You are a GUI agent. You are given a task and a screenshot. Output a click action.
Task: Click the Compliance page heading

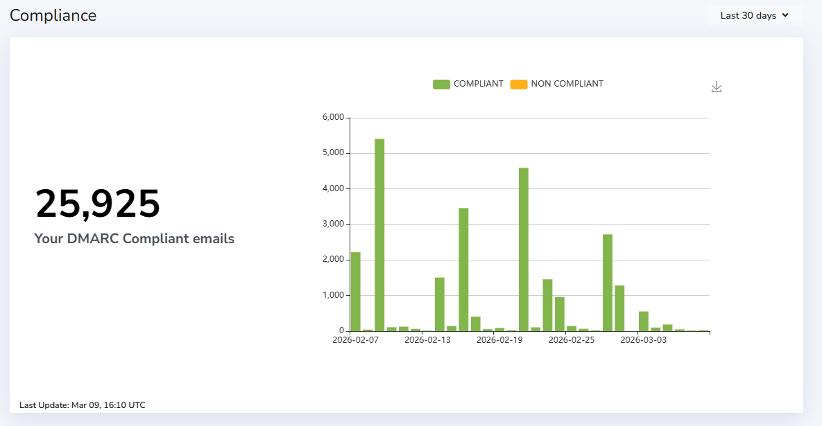(53, 15)
